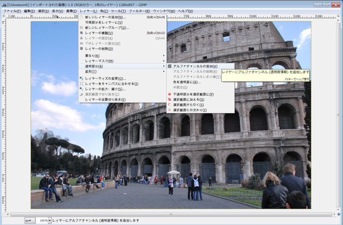This screenshot has width=343, height=225.
Task: Click the layer to image size icon
Action: coord(81,84)
